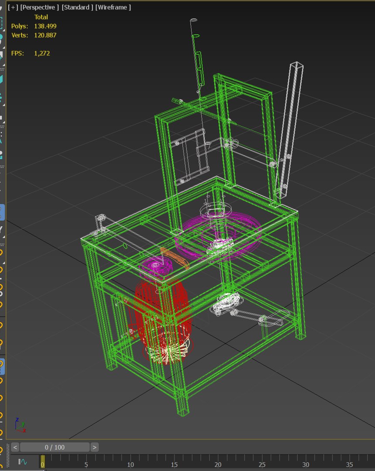Open the Mini Curve Editor icon
Viewport: 375px width, 471px height.
pyautogui.click(x=23, y=462)
